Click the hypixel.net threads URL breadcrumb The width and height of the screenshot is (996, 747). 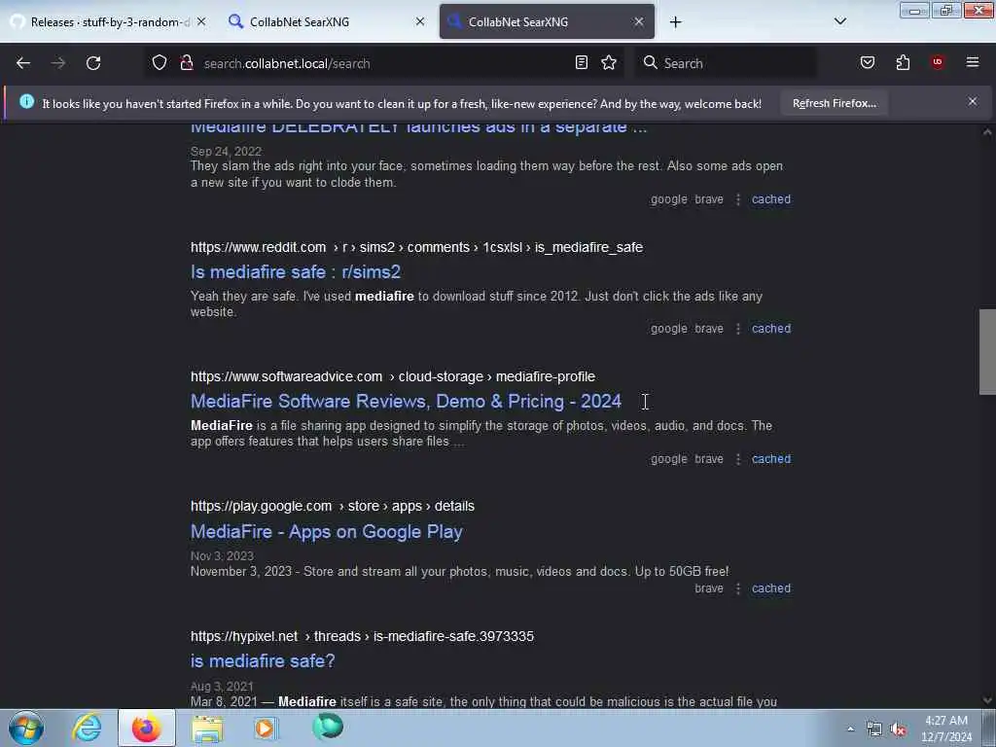(362, 636)
